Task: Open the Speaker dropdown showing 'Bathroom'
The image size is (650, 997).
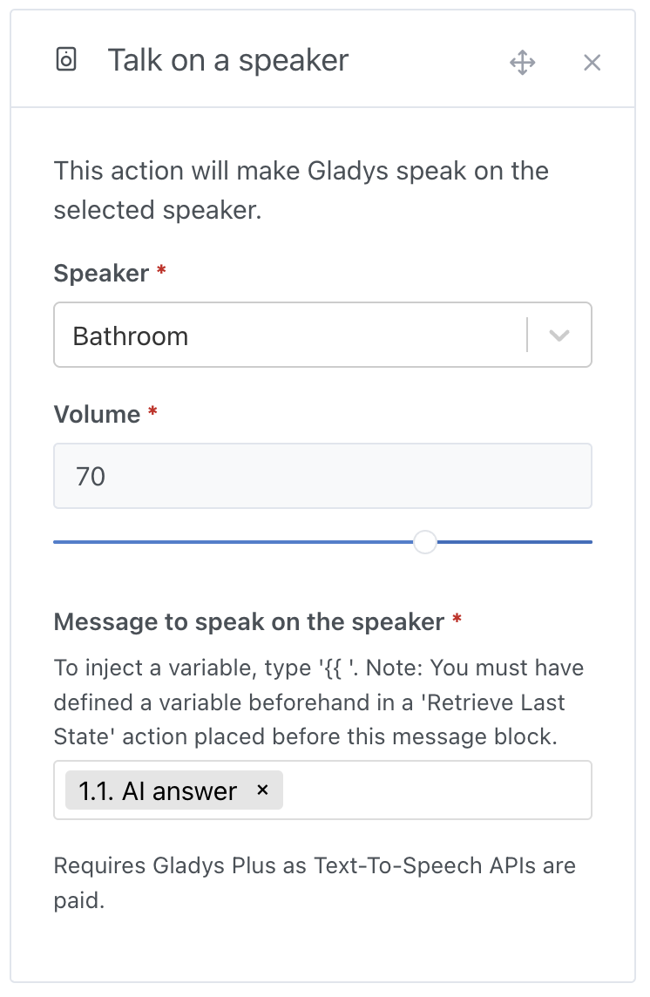Action: [322, 335]
